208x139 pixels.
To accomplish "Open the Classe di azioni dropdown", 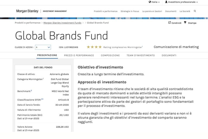I will tap(43, 47).
